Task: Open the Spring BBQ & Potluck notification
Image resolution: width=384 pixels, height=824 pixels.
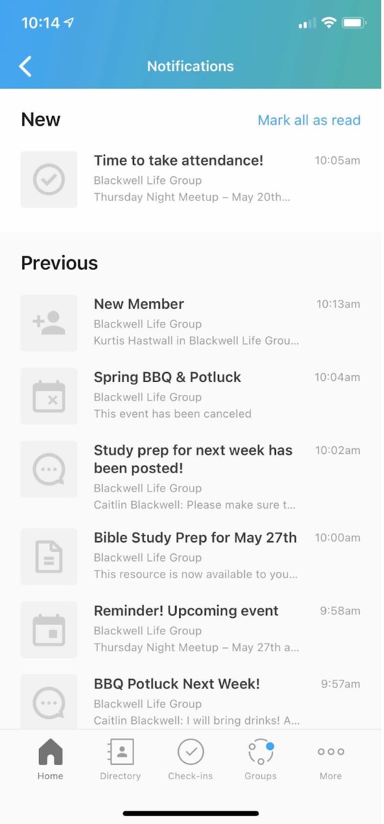Action: coord(190,396)
